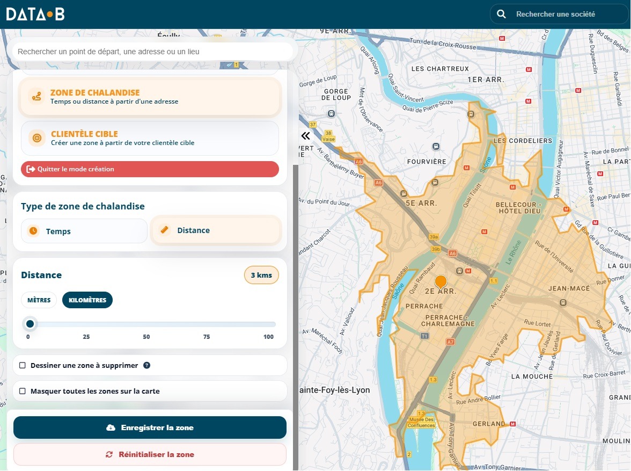The height and width of the screenshot is (471, 631).
Task: Enable Dessiner une zone à supprimer checkbox
Action: pyautogui.click(x=23, y=365)
